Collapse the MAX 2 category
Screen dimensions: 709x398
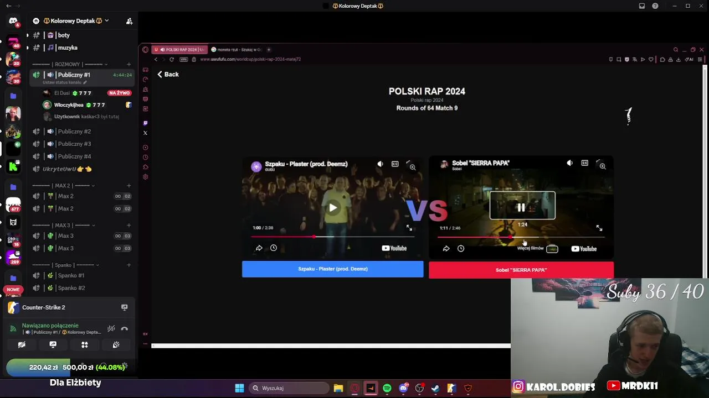coord(63,186)
